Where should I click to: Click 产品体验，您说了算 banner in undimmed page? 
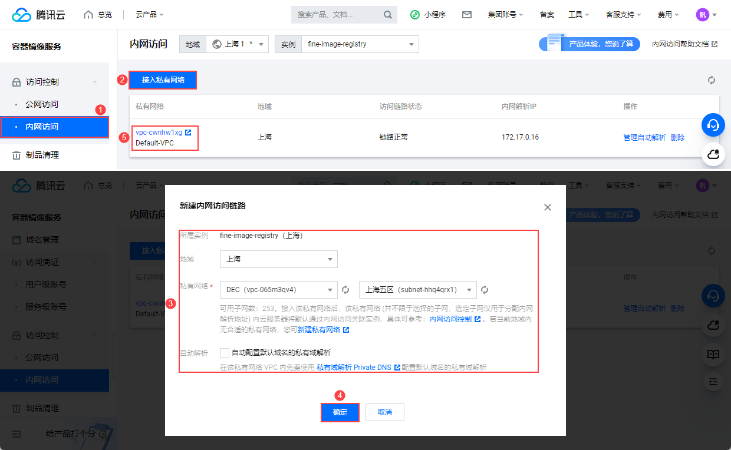pos(590,44)
